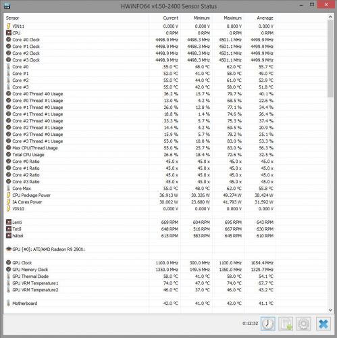Click the Core #0 thermometer icon
This screenshot has height=338, width=337.
coord(9,67)
